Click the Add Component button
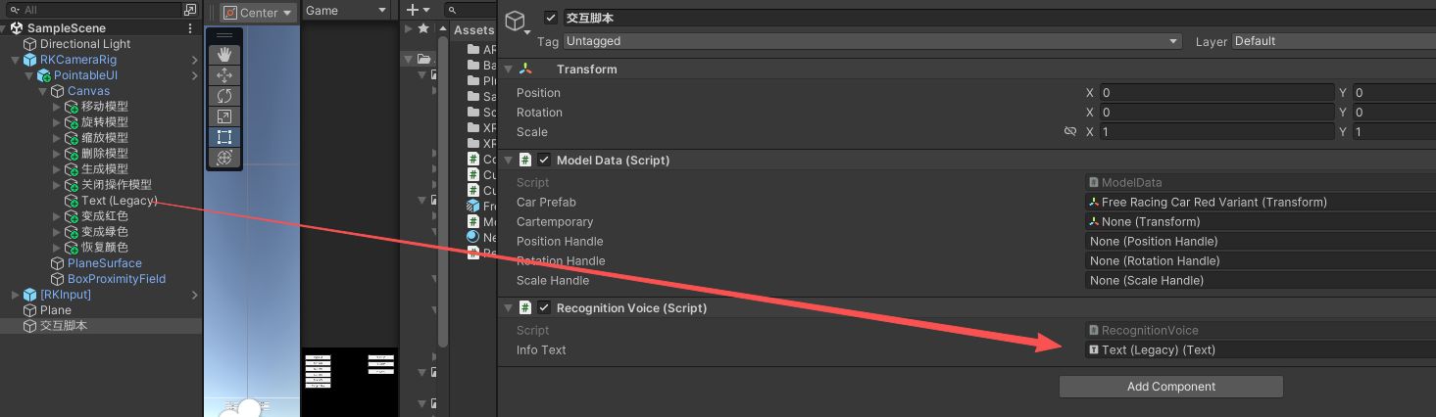 [1170, 387]
